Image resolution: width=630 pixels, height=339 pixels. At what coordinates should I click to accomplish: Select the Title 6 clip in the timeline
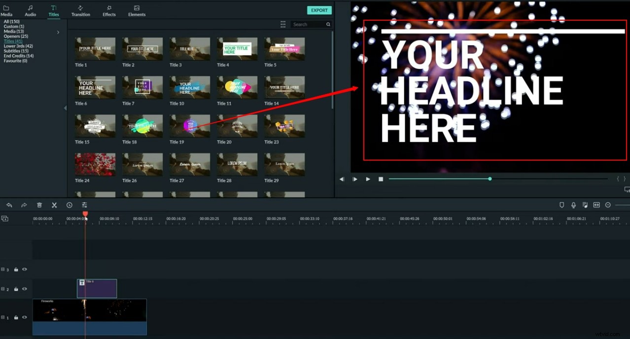(97, 288)
